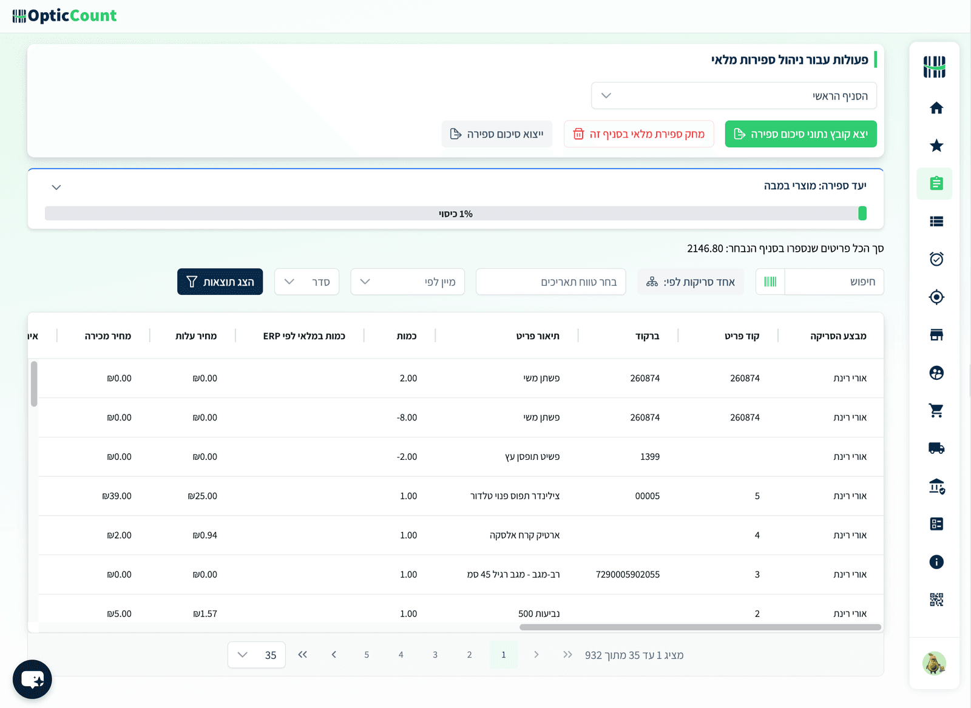The height and width of the screenshot is (708, 971).
Task: Open the shopping cart icon in sidebar
Action: pos(936,411)
